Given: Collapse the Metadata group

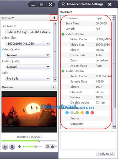Looking at the screenshot, I should 63,108.
